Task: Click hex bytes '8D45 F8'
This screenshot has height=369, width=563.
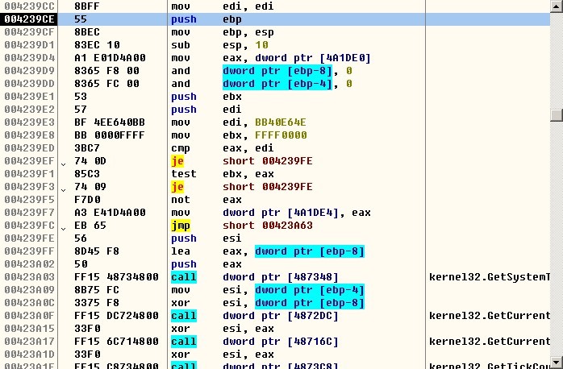Action: (97, 251)
